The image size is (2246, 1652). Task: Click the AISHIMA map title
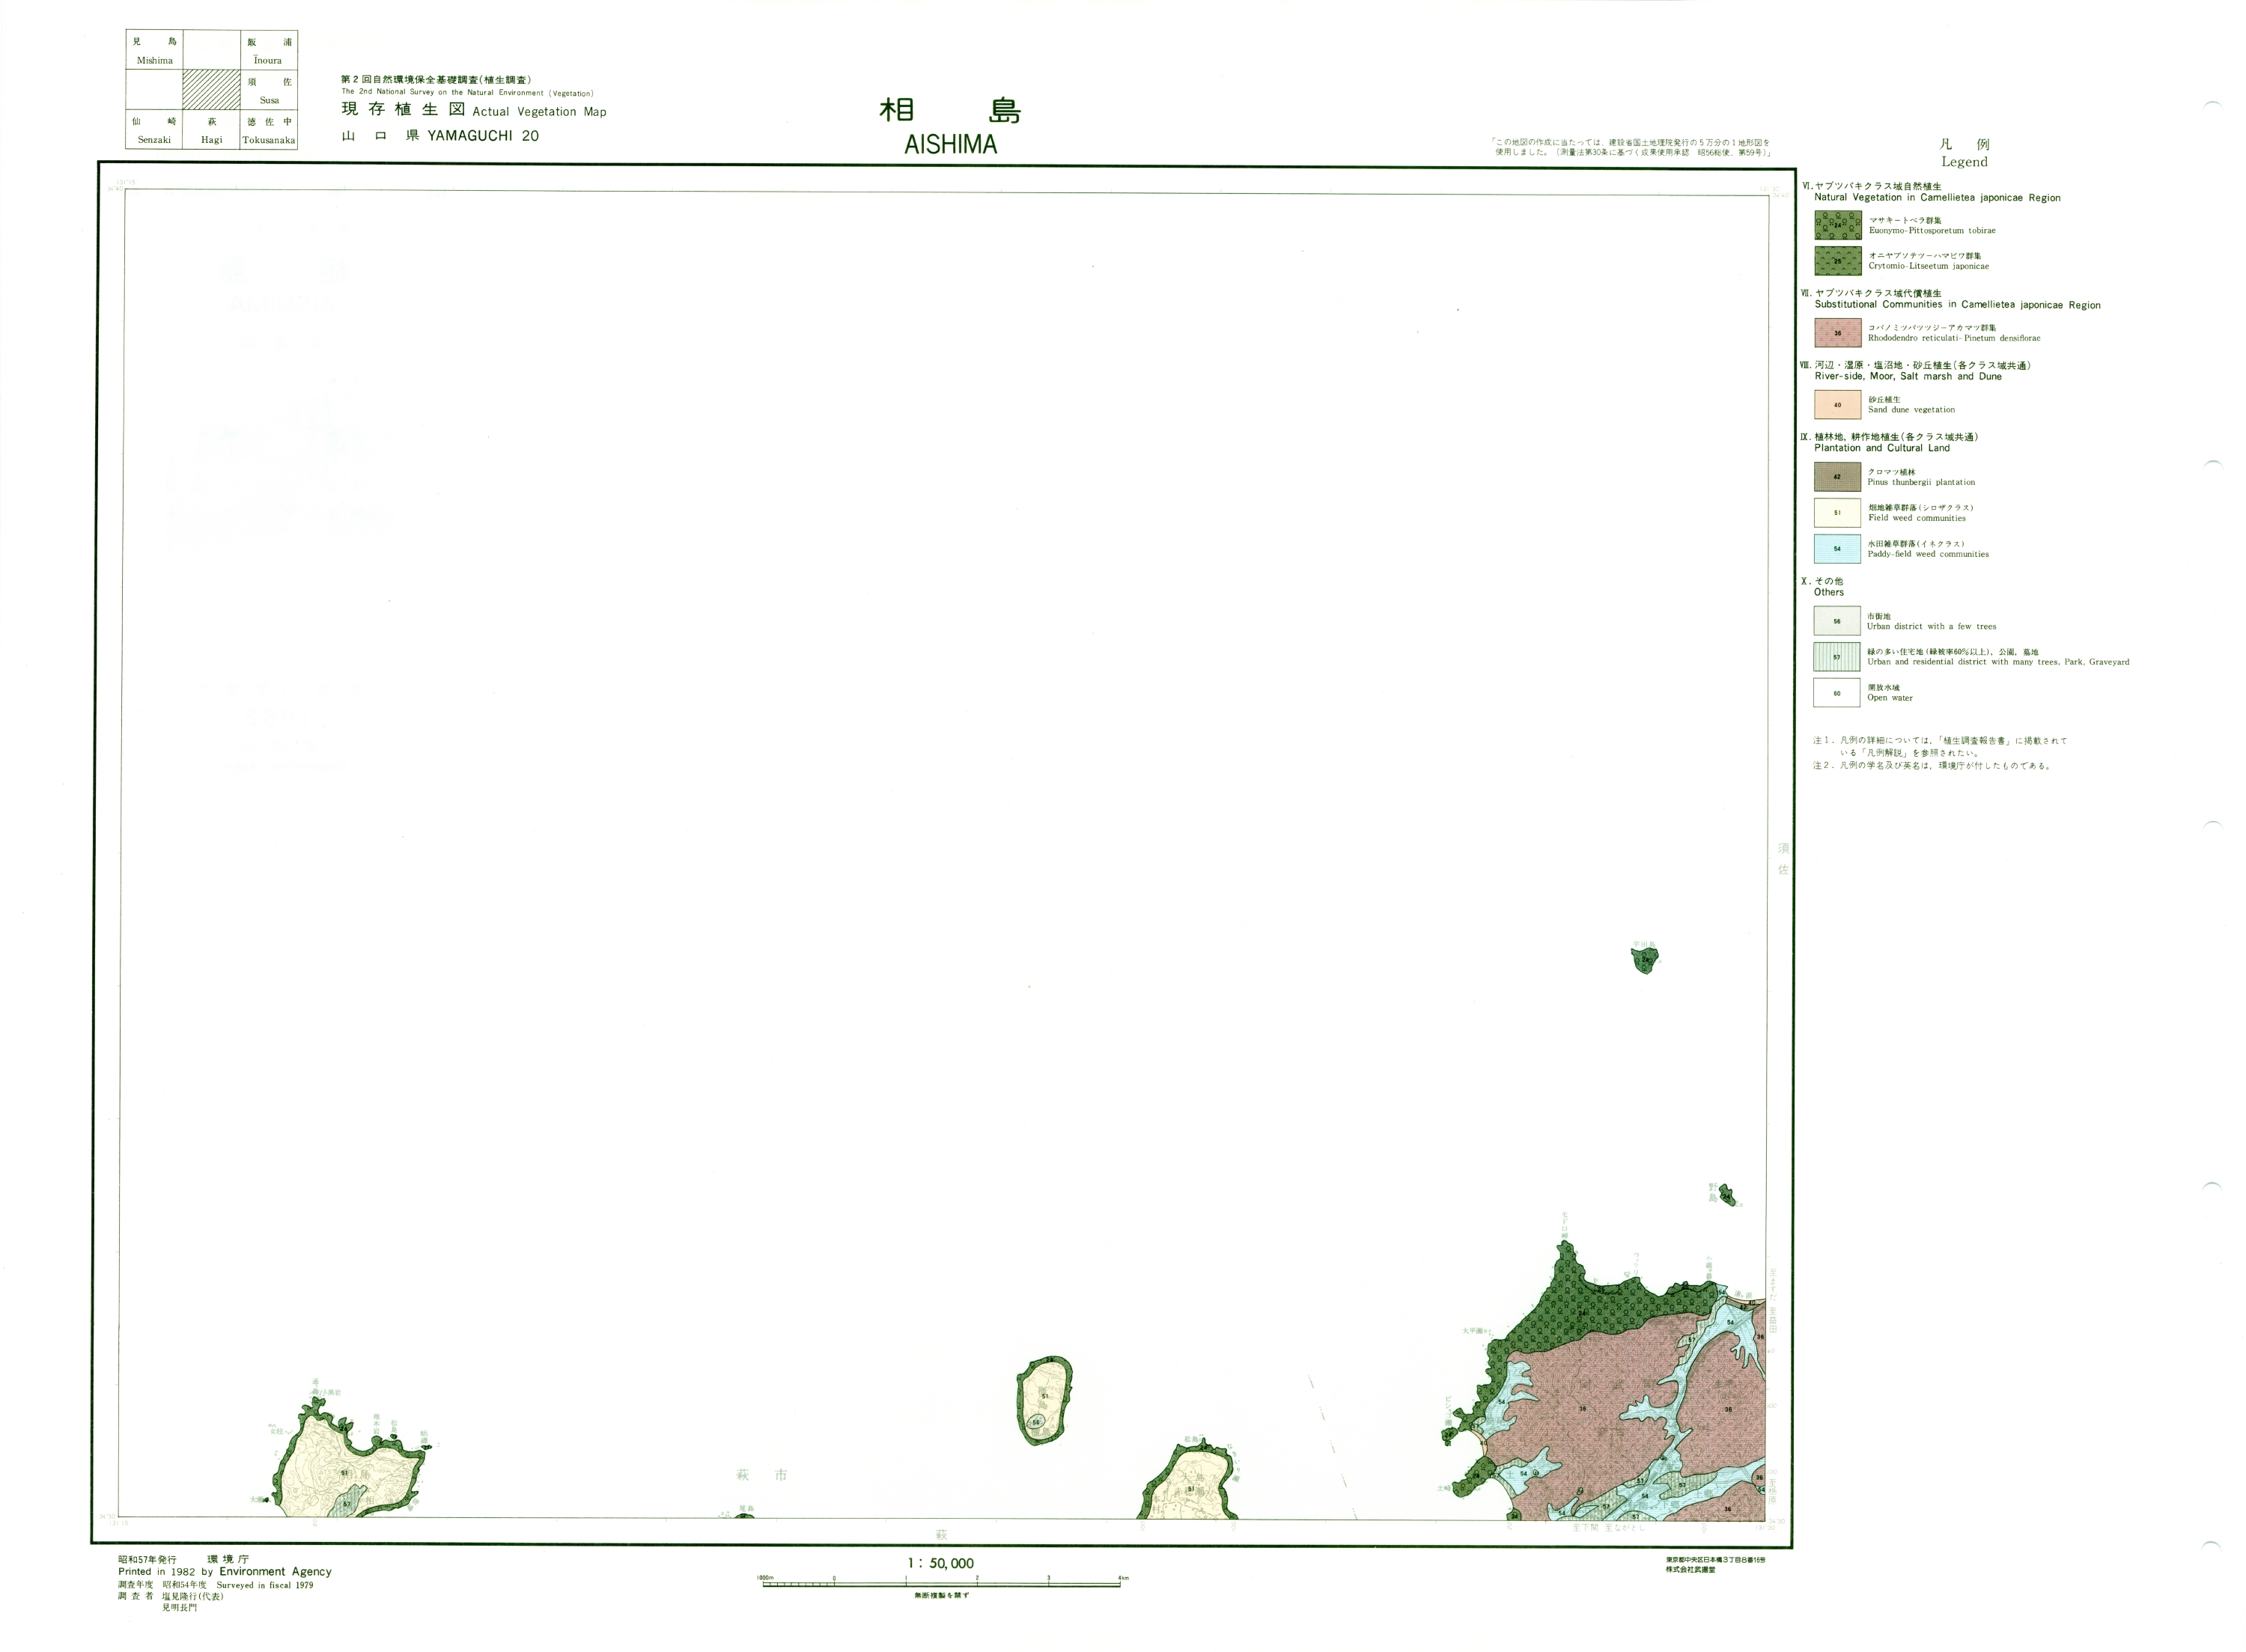click(950, 145)
